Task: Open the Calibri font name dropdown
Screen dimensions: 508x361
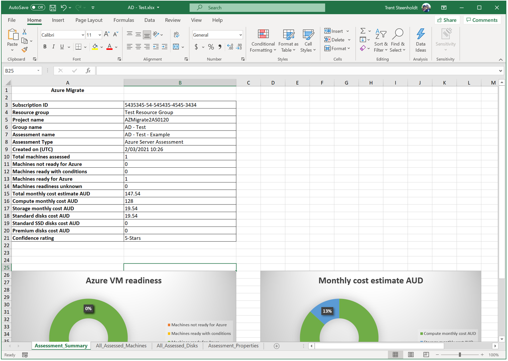Action: pyautogui.click(x=83, y=35)
